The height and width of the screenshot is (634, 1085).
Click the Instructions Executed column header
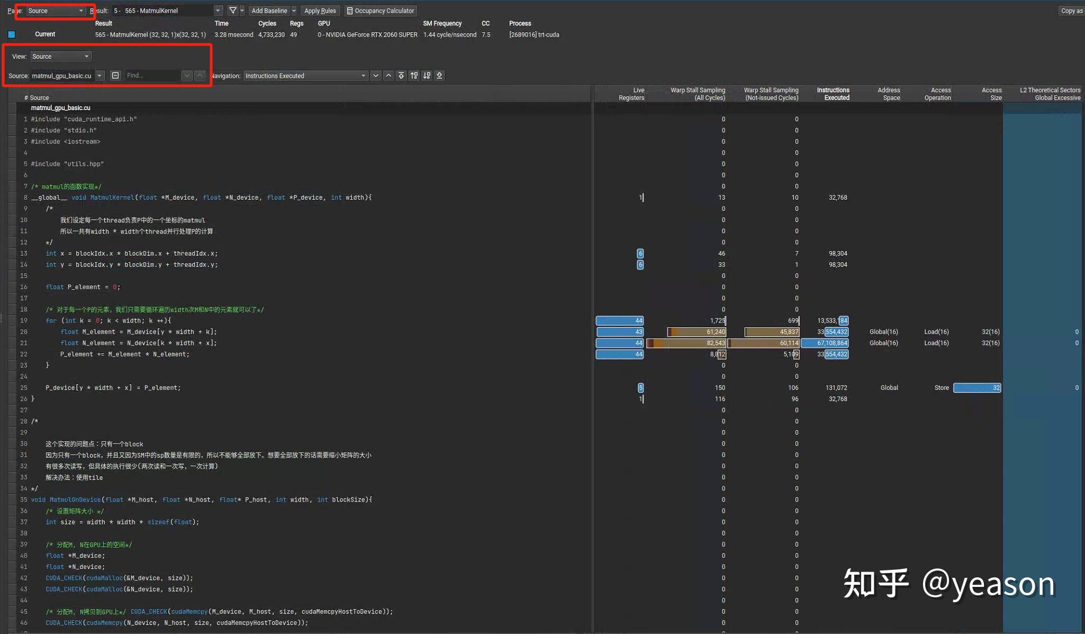833,94
